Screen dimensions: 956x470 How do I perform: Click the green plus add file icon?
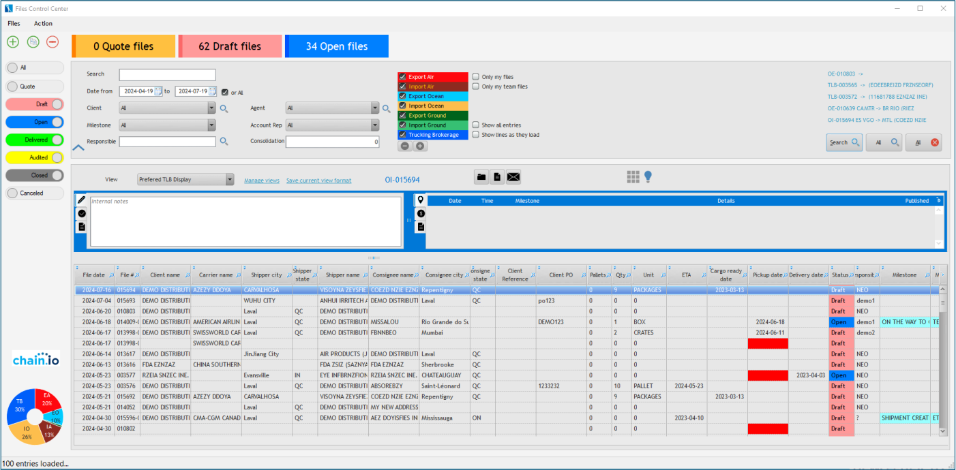[x=13, y=42]
